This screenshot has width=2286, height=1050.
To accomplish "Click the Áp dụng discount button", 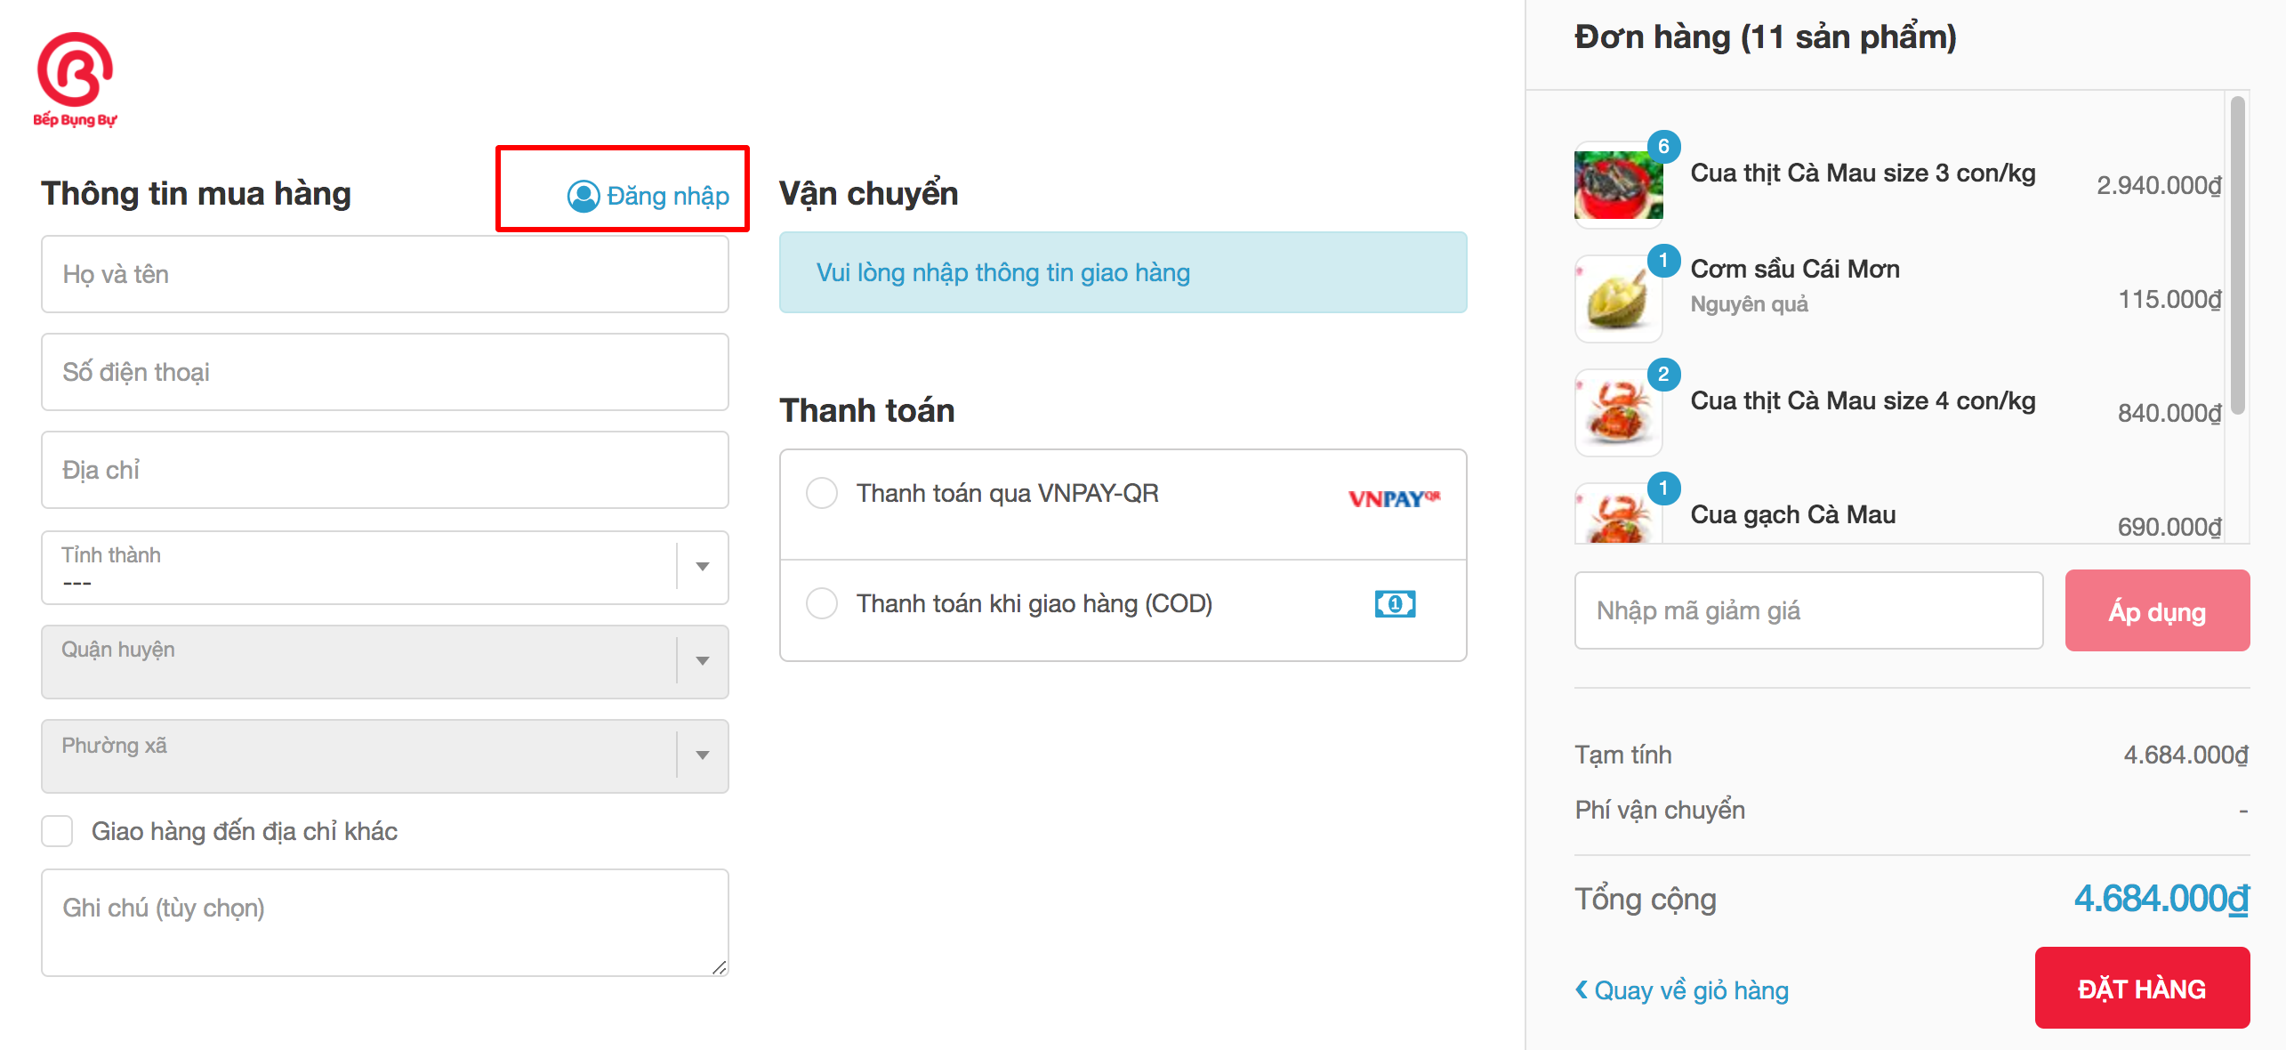I will (x=2157, y=611).
